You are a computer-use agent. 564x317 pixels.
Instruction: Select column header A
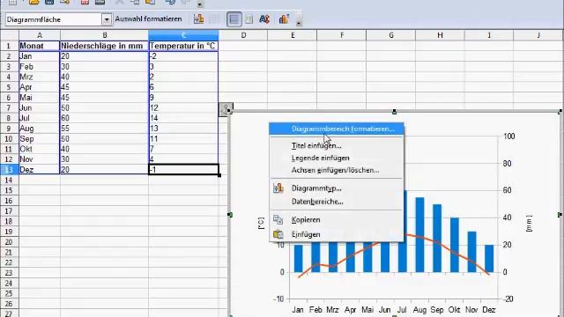[x=39, y=35]
